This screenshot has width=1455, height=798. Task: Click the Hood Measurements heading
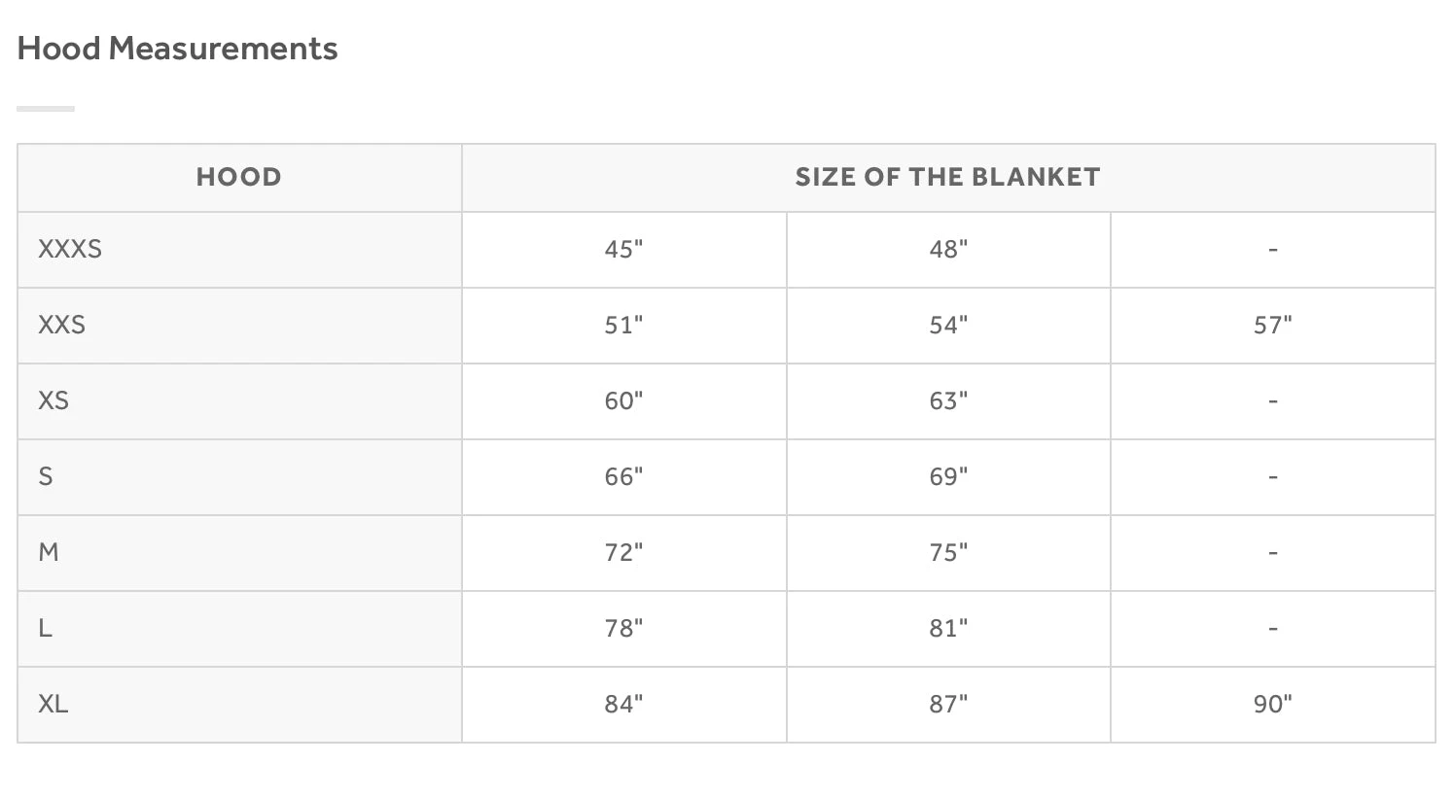click(177, 49)
